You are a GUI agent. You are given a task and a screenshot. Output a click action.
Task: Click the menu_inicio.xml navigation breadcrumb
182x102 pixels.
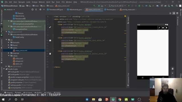63,6
